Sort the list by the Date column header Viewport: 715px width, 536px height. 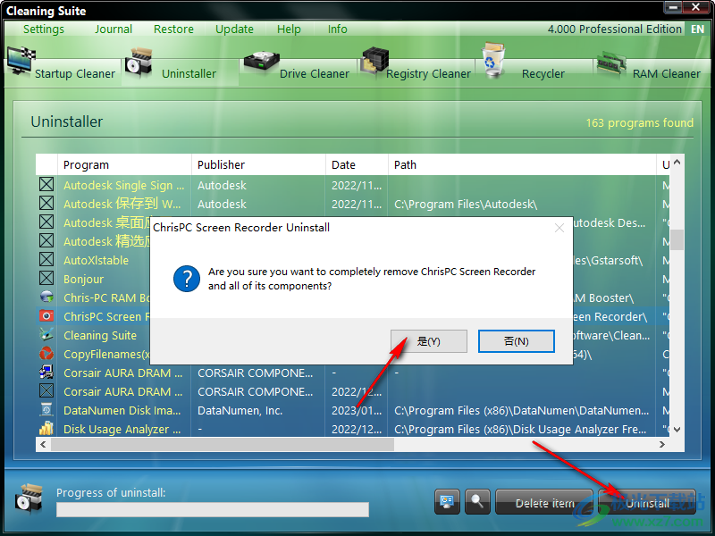click(357, 164)
